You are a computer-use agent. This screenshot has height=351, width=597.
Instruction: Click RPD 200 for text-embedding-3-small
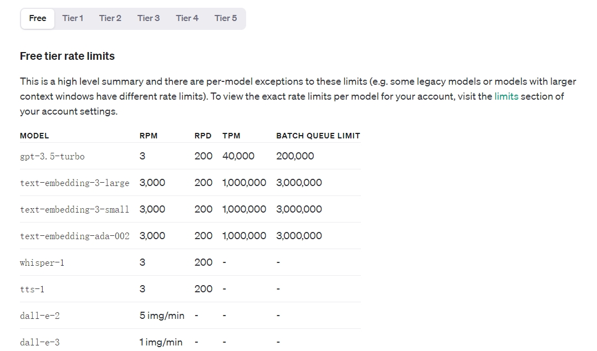coord(203,209)
